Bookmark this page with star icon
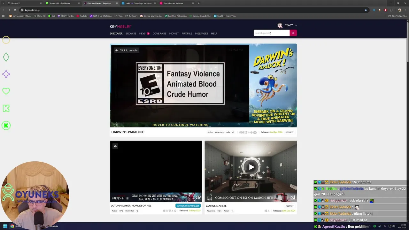 point(366,10)
